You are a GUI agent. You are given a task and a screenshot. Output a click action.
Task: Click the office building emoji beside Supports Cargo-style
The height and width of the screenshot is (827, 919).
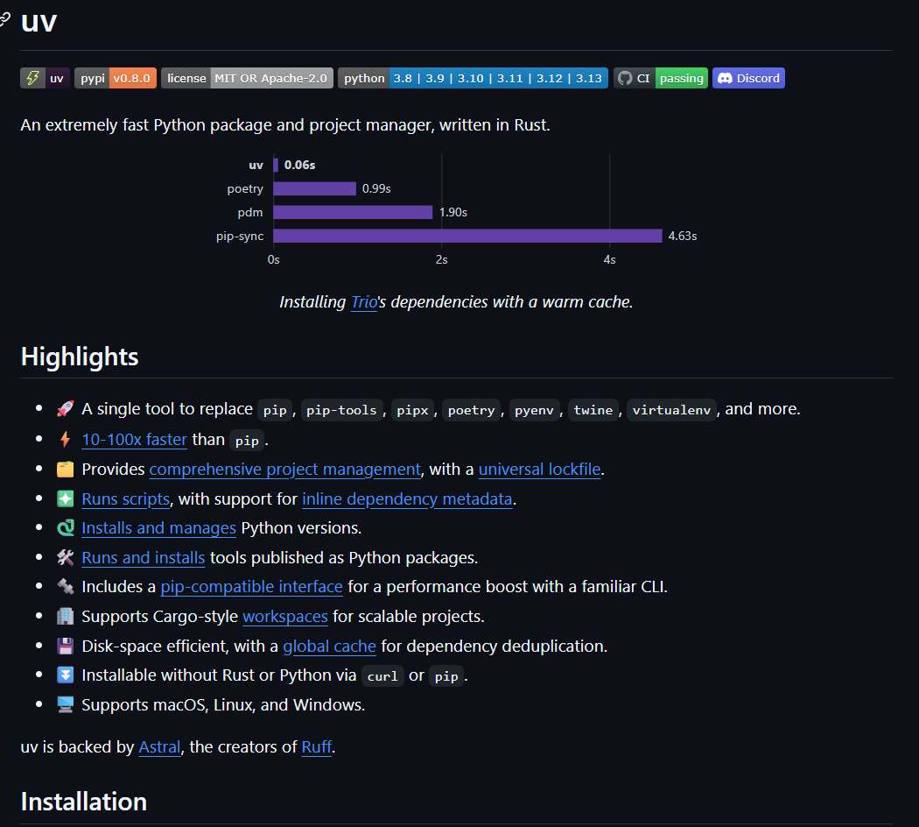point(65,617)
